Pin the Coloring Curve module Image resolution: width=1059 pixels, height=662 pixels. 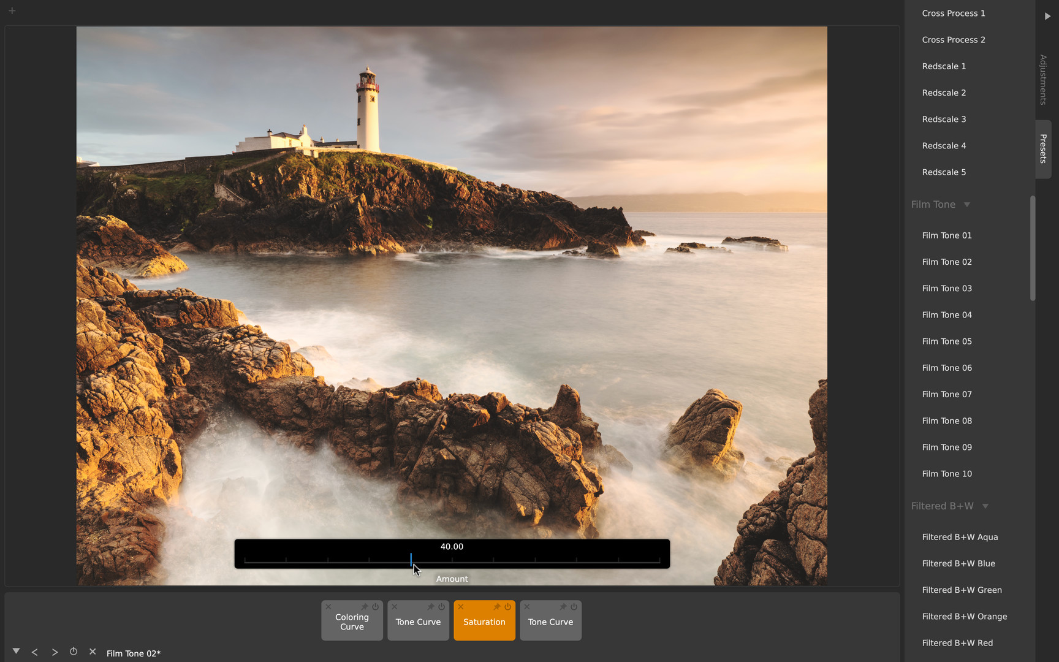365,607
